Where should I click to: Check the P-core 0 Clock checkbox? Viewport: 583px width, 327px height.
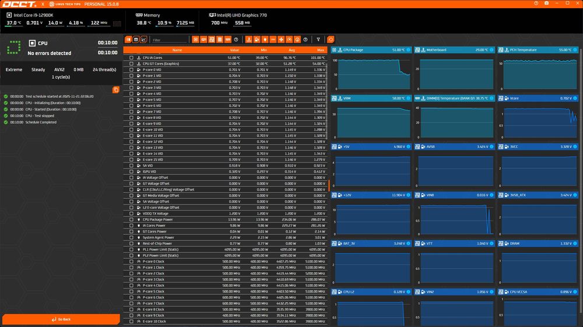coord(131,261)
